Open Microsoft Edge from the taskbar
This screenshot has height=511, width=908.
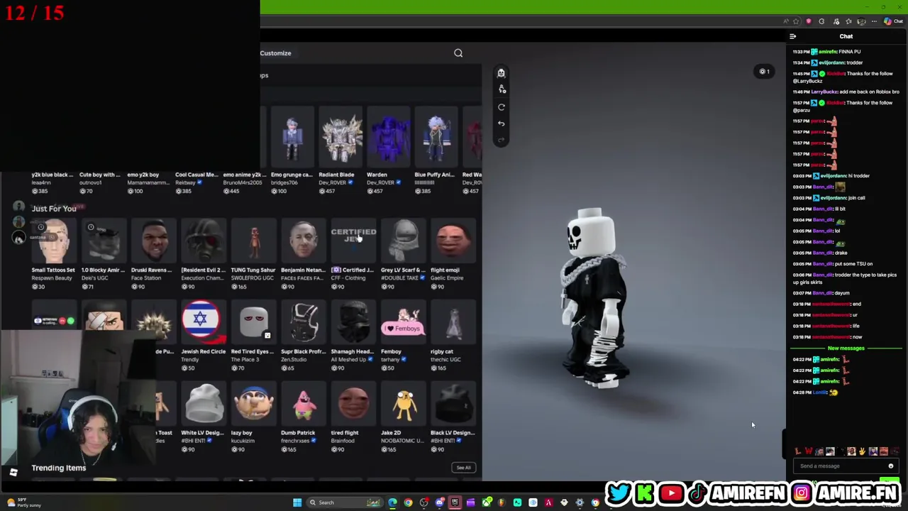(392, 502)
